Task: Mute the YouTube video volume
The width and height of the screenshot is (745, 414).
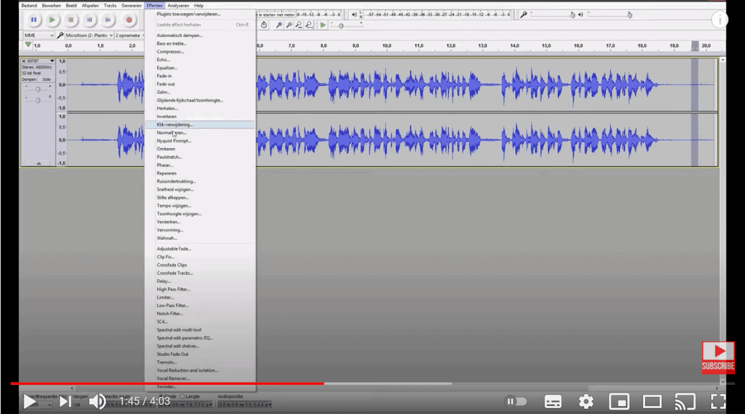Action: 97,401
